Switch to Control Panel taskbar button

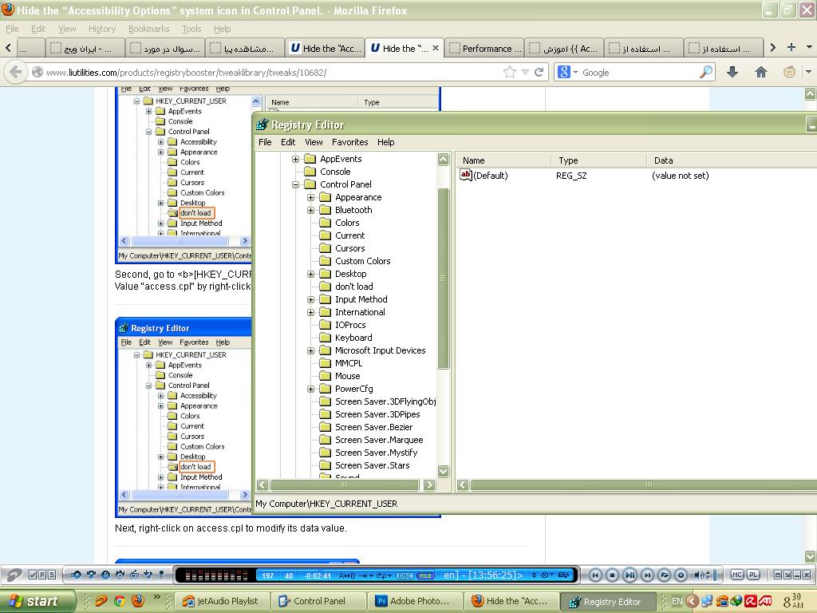point(318,601)
